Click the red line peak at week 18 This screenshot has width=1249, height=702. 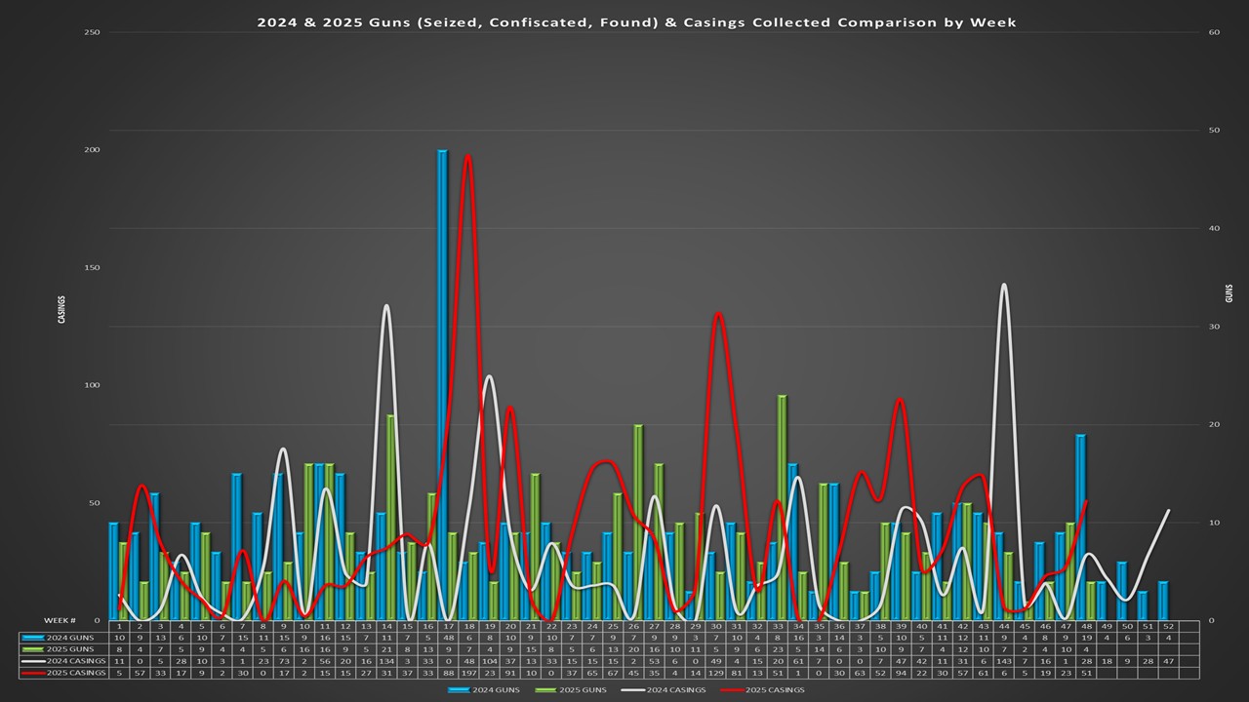coord(468,156)
